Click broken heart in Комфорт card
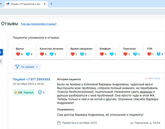The height and width of the screenshot is (129, 165). click(112, 54)
